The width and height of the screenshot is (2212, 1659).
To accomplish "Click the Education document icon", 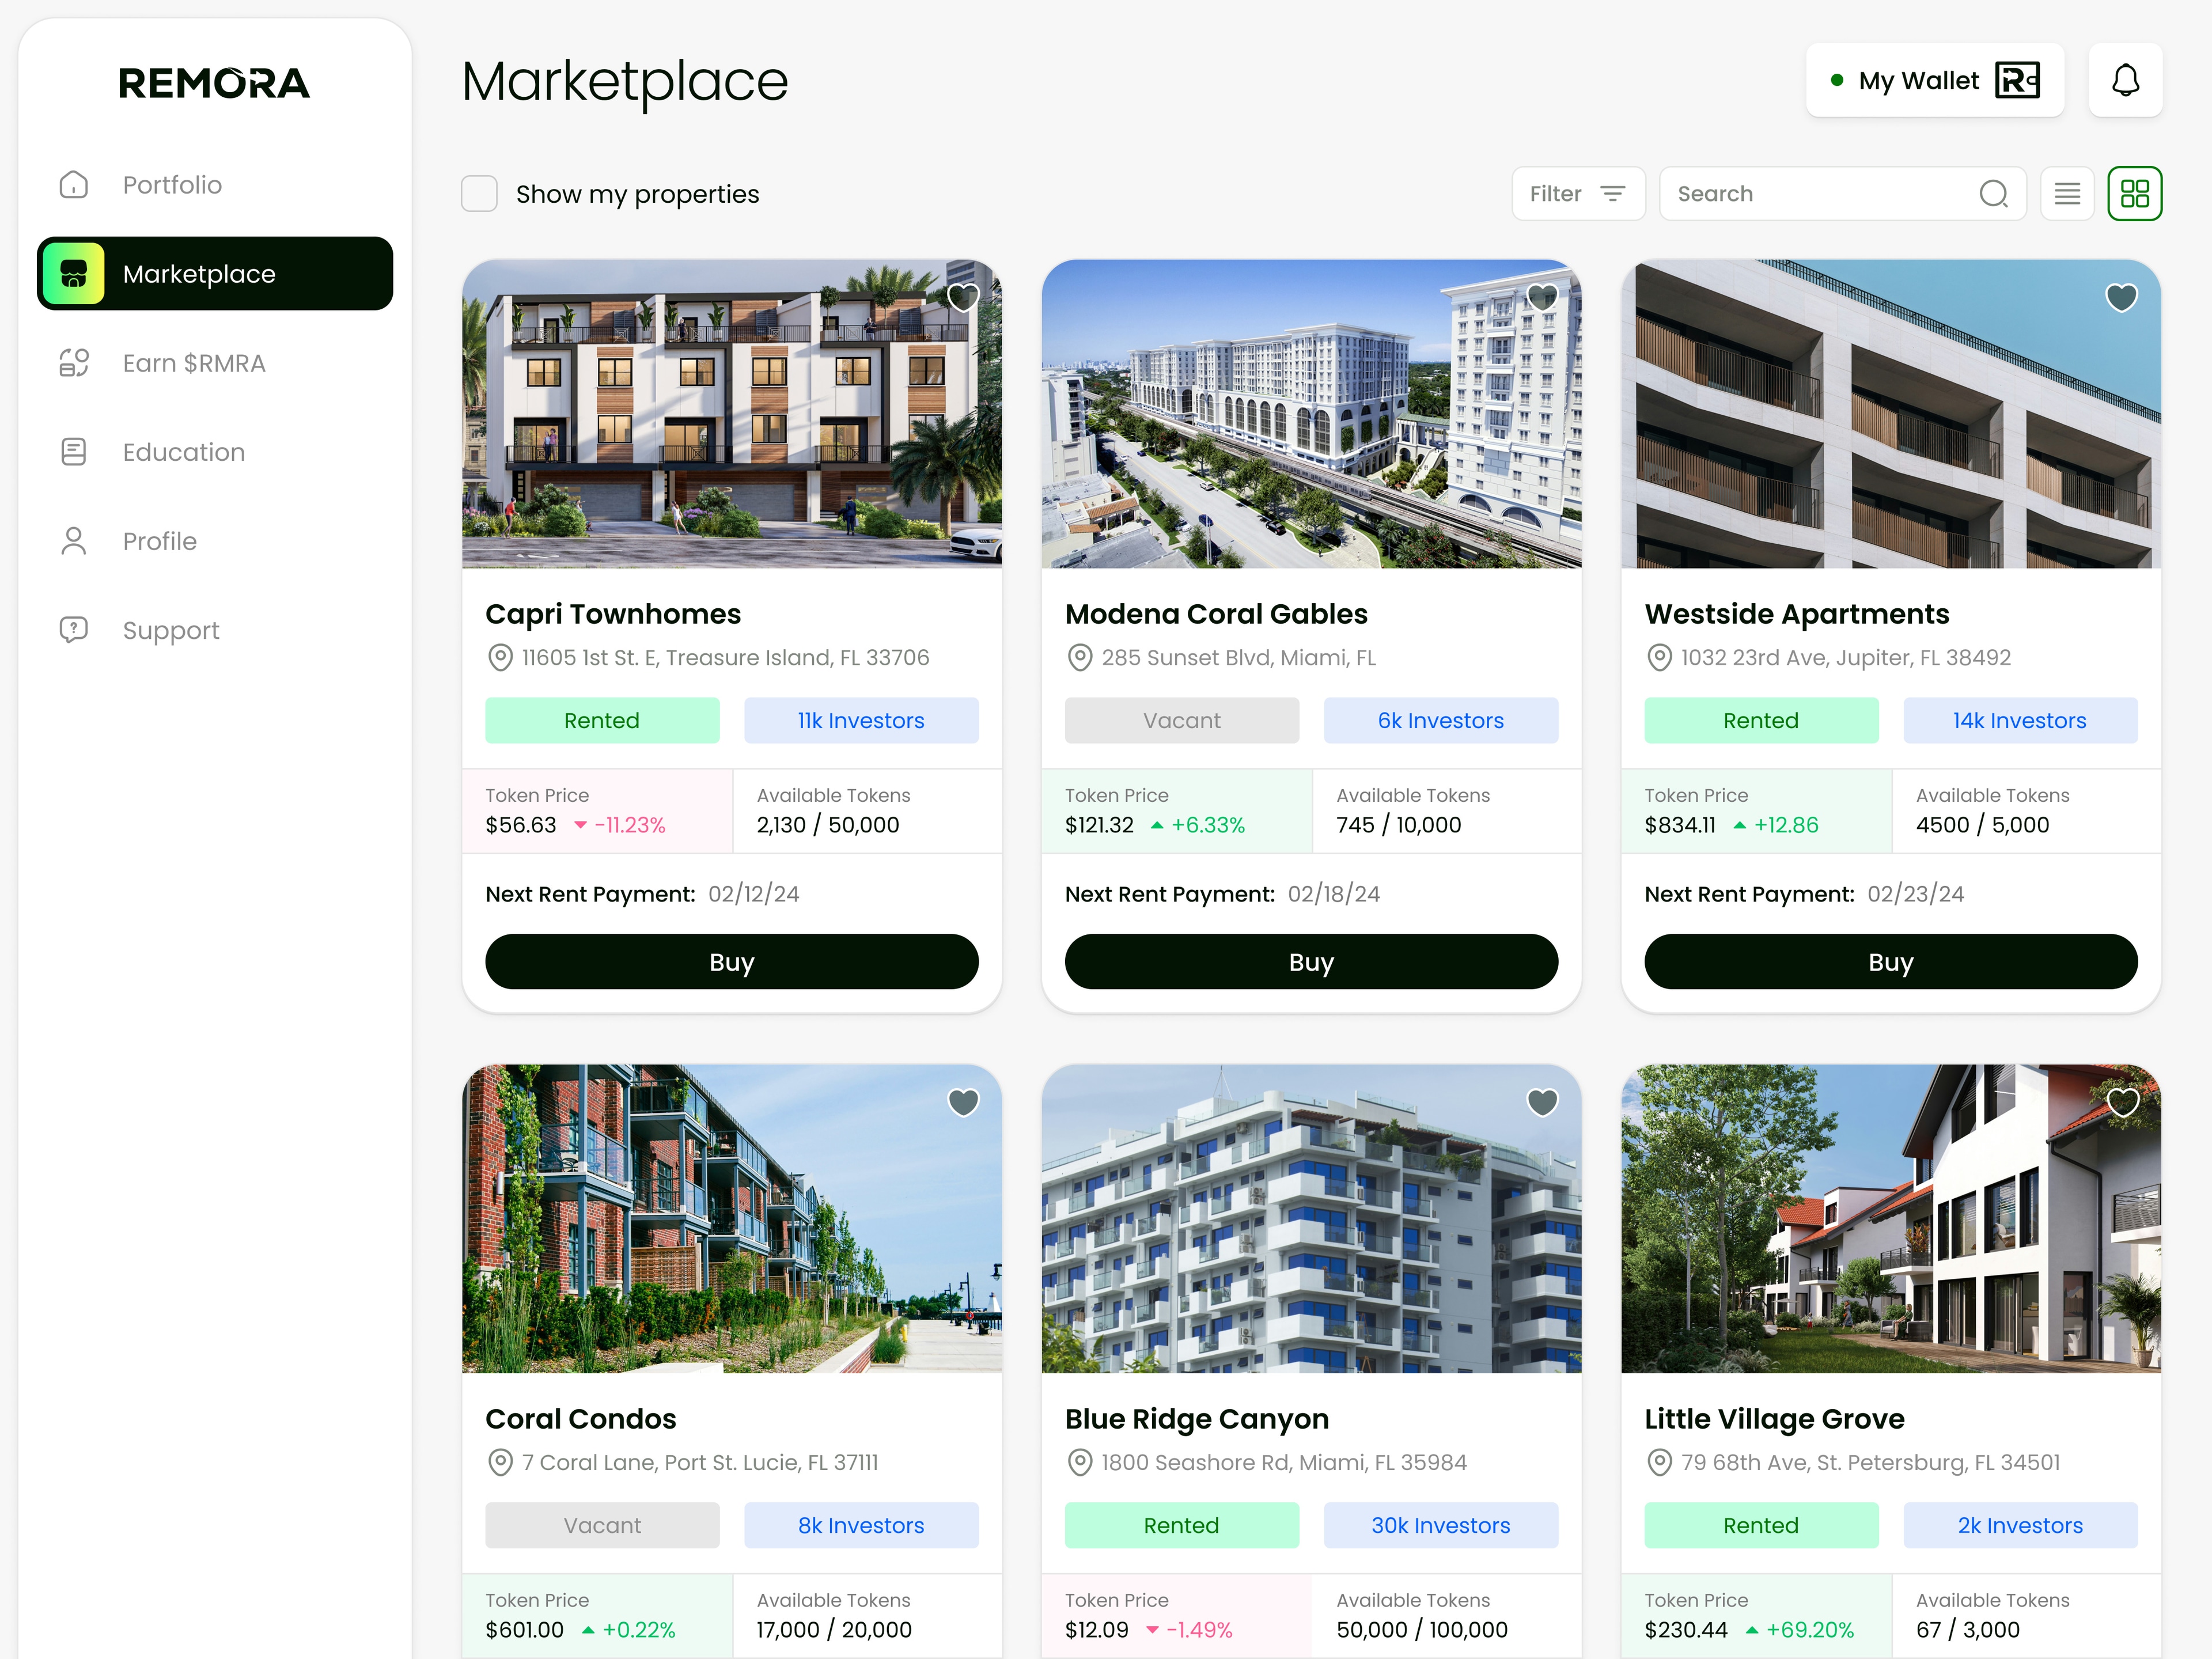I will coord(74,452).
